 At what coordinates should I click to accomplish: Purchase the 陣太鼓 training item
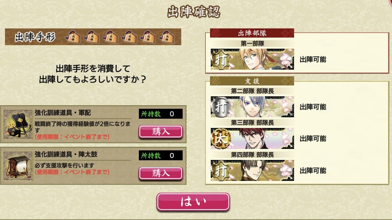(161, 173)
